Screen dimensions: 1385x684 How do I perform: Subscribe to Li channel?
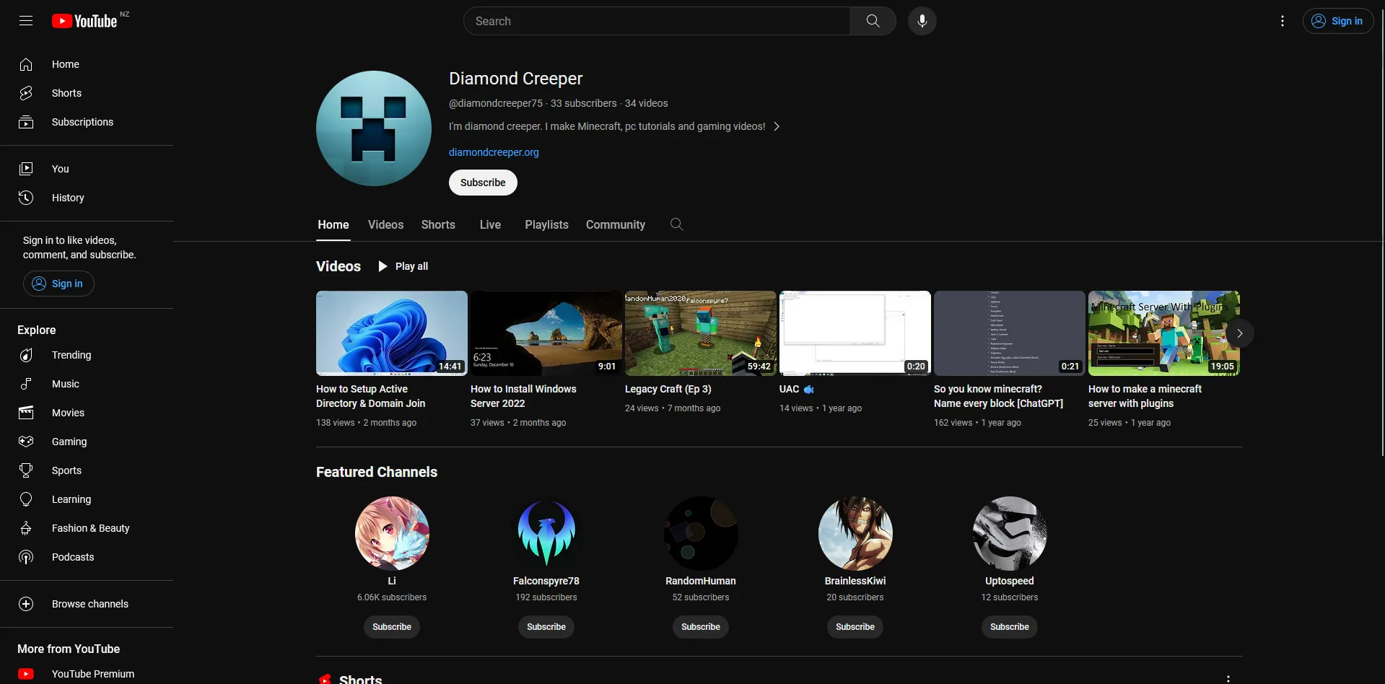[392, 627]
